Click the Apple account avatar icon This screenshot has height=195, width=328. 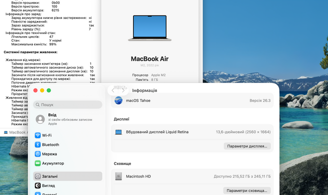(x=40, y=119)
